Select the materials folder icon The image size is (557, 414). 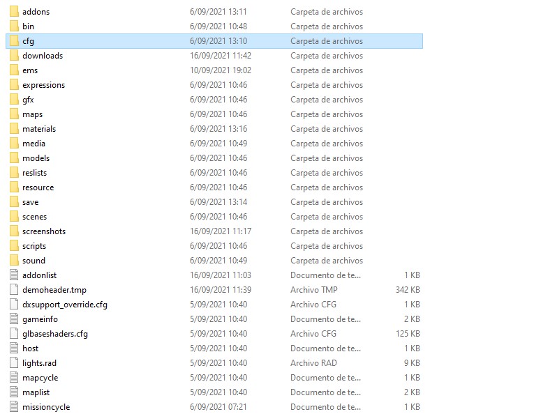pyautogui.click(x=14, y=129)
